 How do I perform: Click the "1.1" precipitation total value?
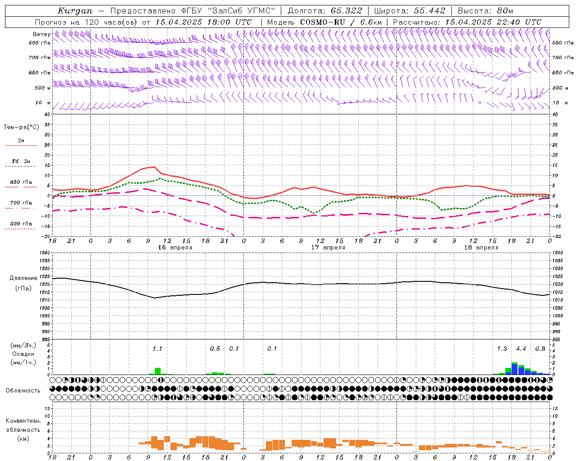[x=157, y=349]
